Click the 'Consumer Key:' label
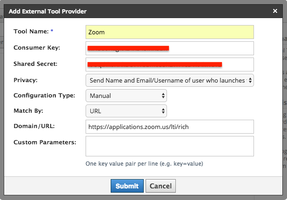This screenshot has width=287, height=200. 37,48
